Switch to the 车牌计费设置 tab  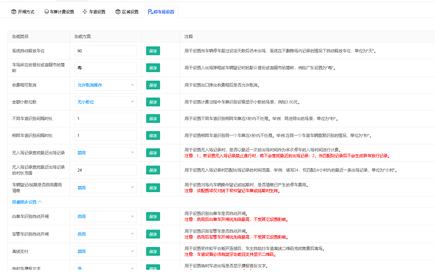[x=59, y=12]
